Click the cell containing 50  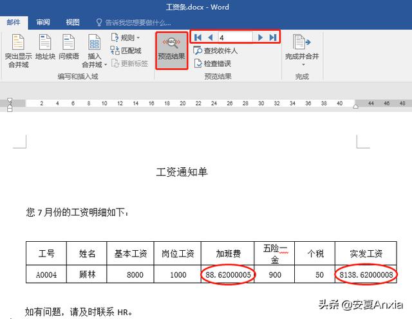click(x=315, y=275)
